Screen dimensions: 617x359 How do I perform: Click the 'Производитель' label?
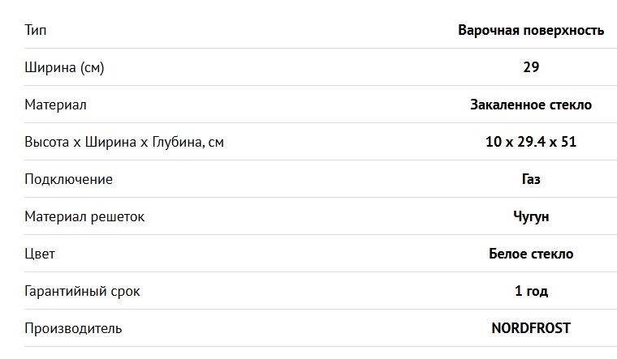coord(73,328)
